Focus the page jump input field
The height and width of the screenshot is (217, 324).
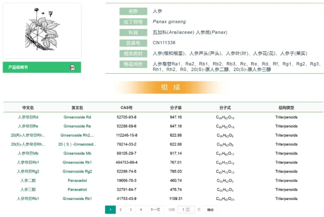184,210
